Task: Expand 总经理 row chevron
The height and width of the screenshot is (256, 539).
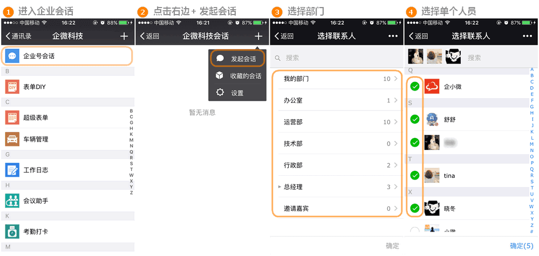Action: tap(395, 187)
